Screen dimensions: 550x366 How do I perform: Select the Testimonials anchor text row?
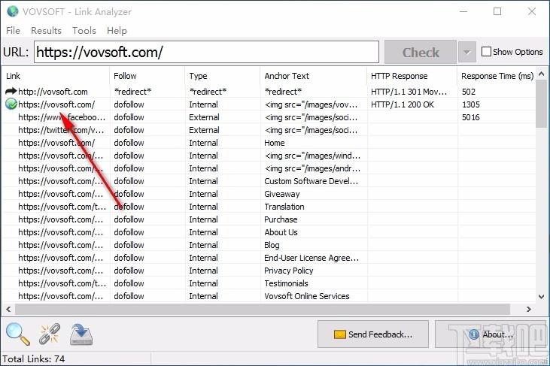(x=269, y=283)
